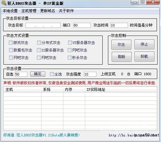Click the 攻击时间 input field
161x142 pixels.
tap(119, 25)
